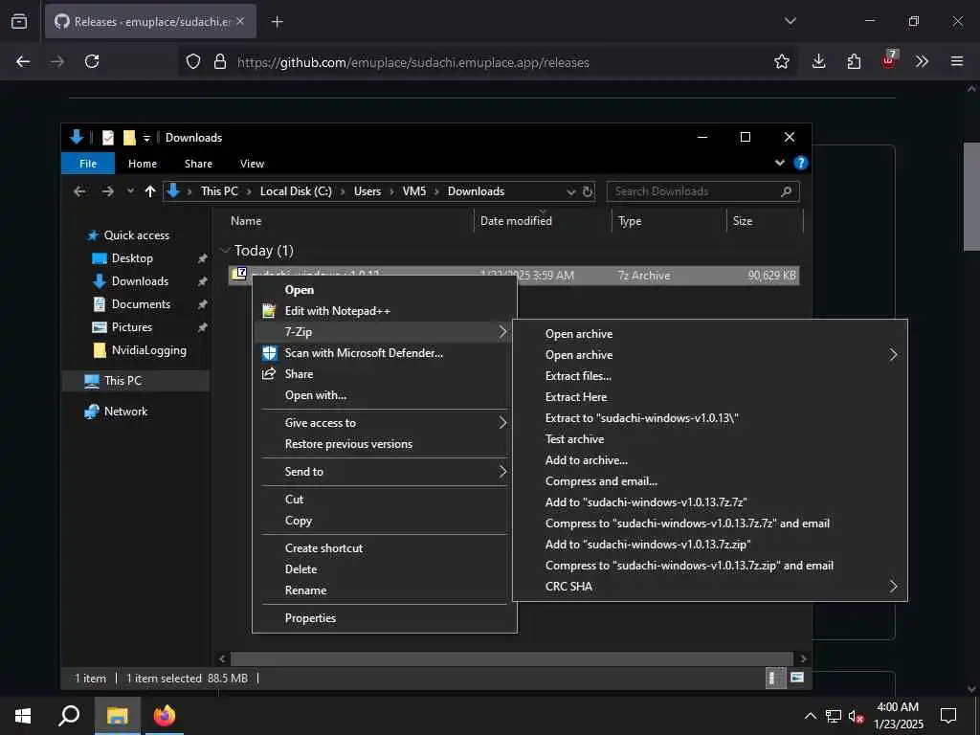
Task: Collapse the Today (1) group
Action: 225,251
